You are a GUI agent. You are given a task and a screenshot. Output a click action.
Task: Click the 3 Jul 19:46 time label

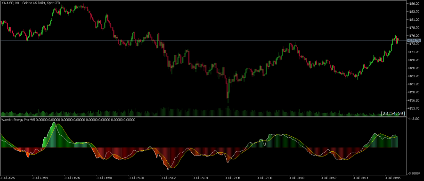point(393,178)
